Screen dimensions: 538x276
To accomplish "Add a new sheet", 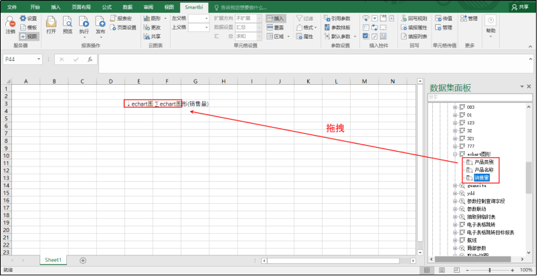I will 83,261.
